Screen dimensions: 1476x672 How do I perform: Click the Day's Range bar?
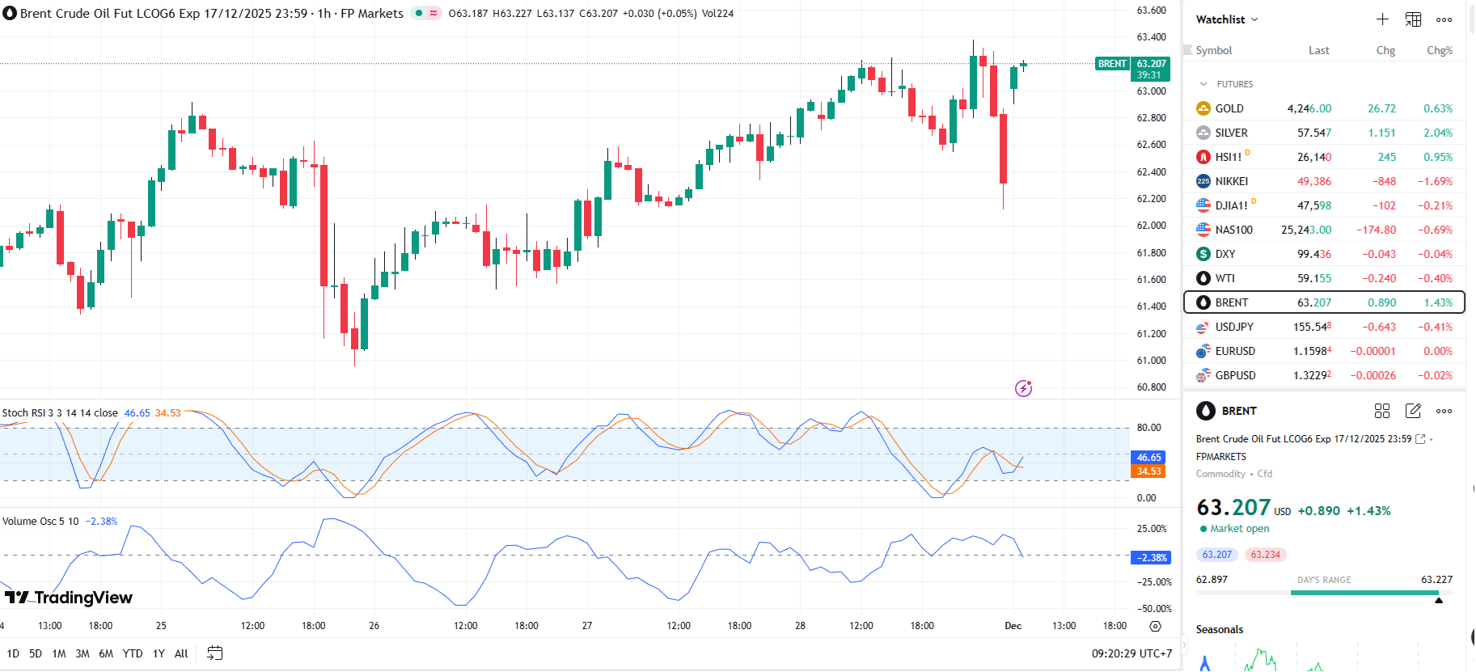[x=1364, y=593]
